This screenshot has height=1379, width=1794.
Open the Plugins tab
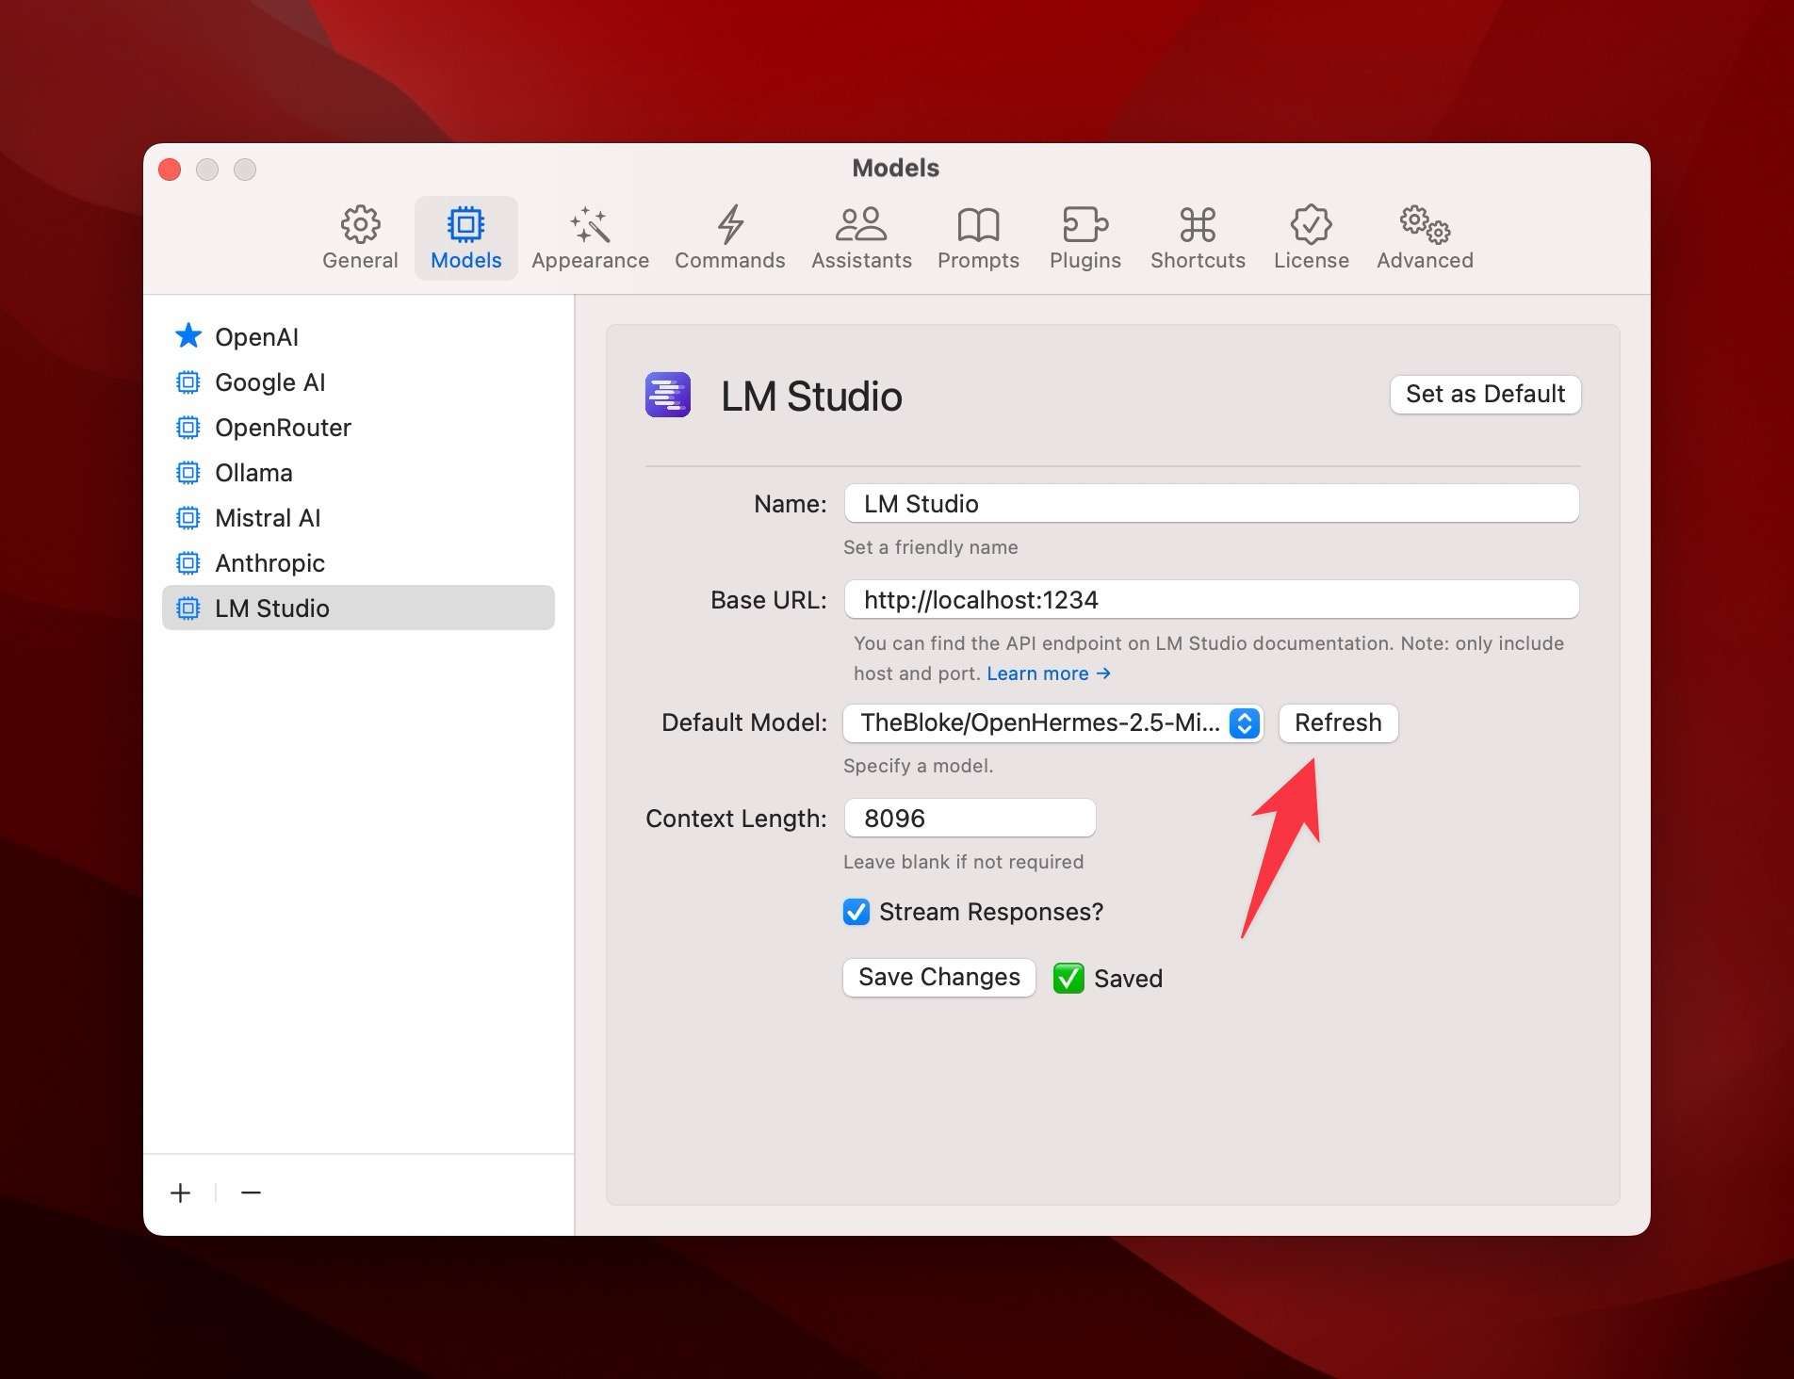point(1085,238)
